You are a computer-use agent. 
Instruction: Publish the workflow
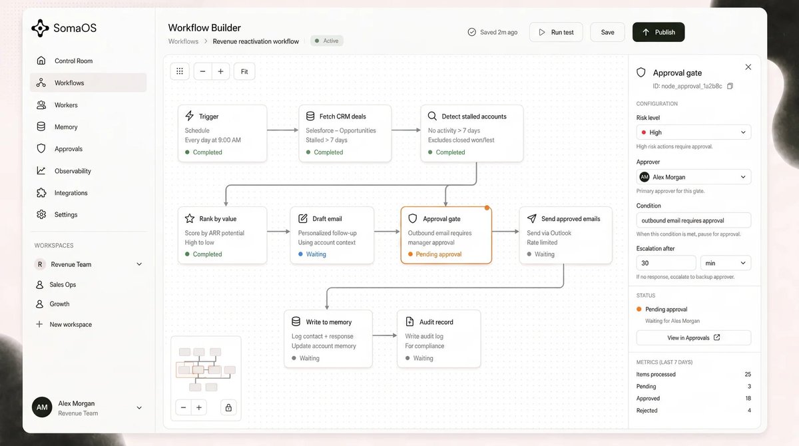point(659,32)
